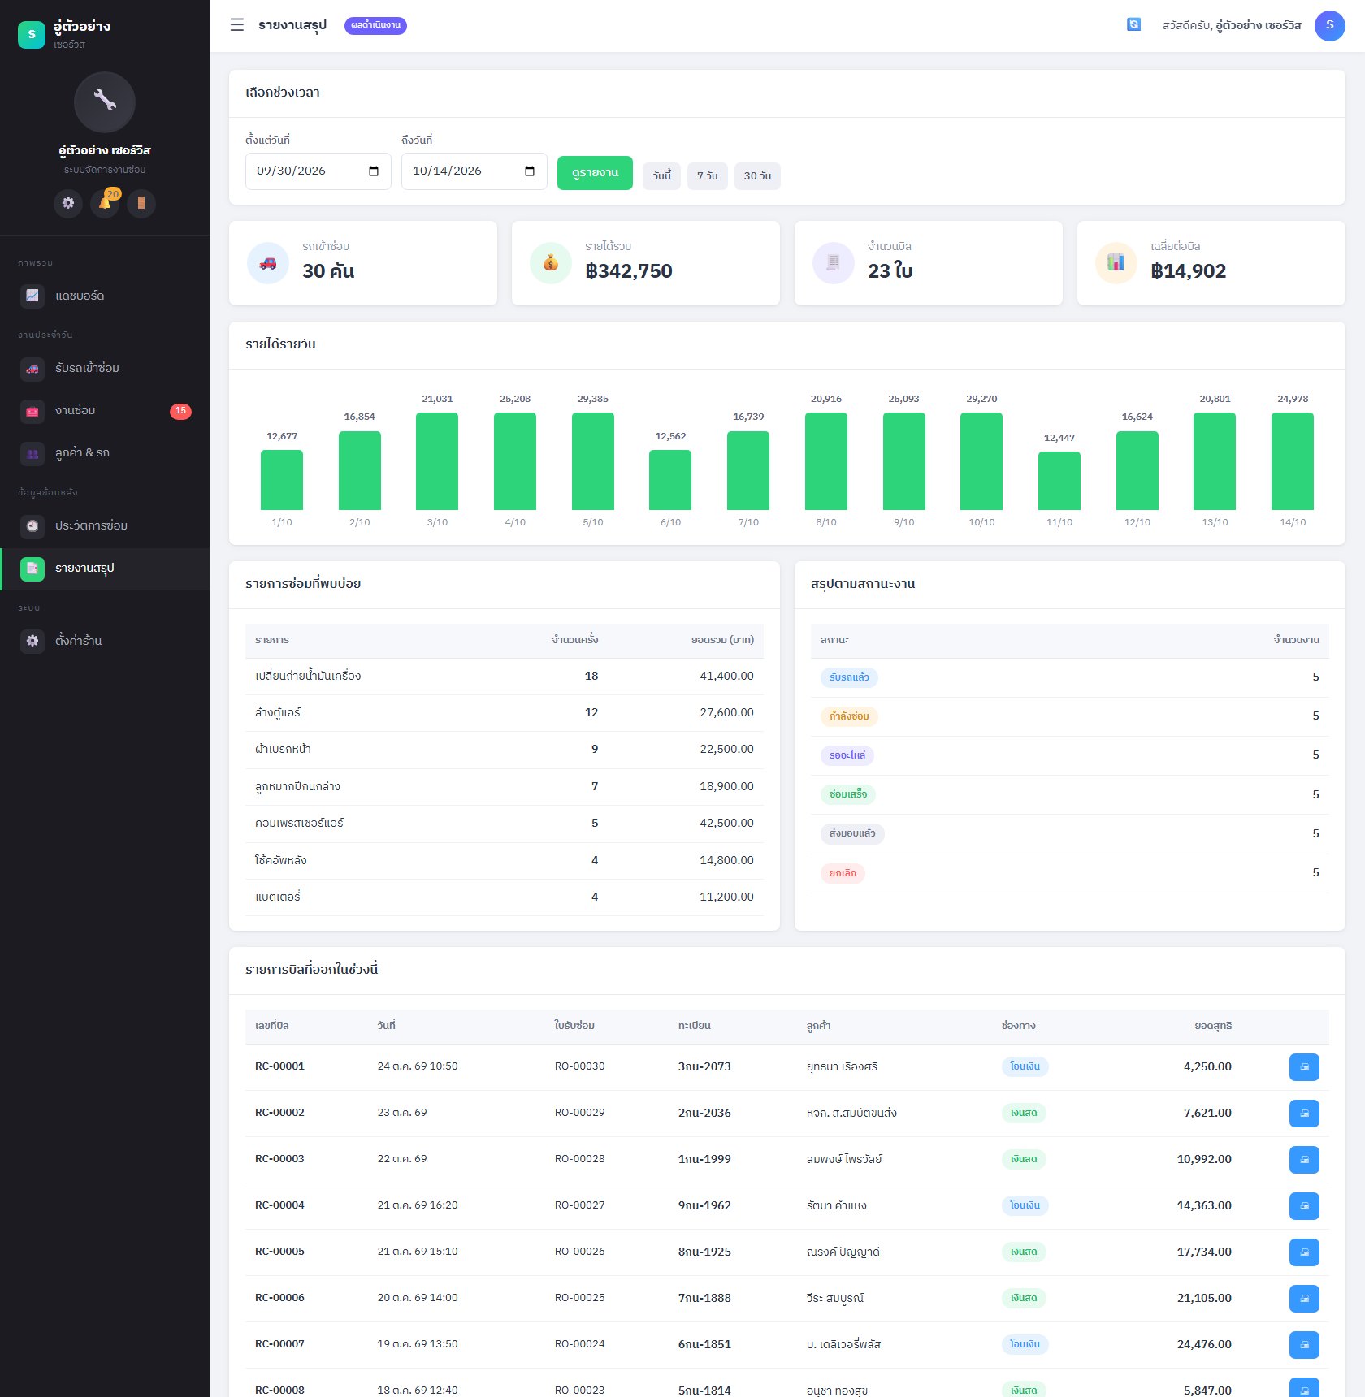View receipt for bill RC-00005
This screenshot has width=1365, height=1397.
tap(1303, 1252)
